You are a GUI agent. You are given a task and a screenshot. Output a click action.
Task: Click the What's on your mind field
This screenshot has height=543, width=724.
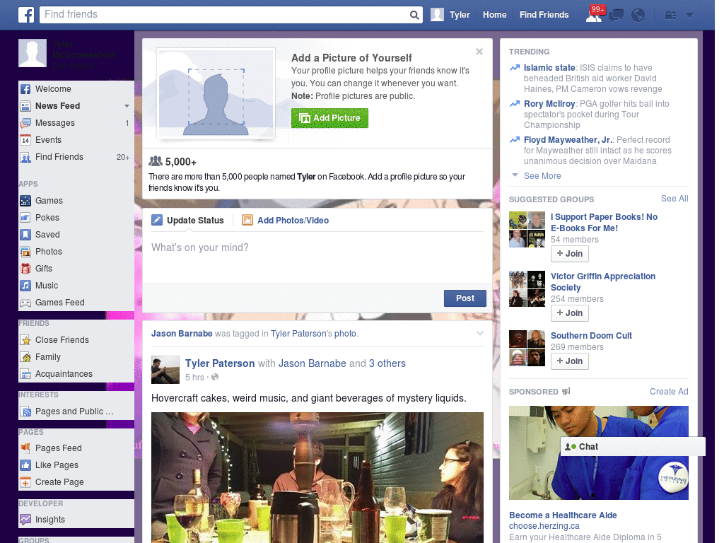[x=317, y=257]
